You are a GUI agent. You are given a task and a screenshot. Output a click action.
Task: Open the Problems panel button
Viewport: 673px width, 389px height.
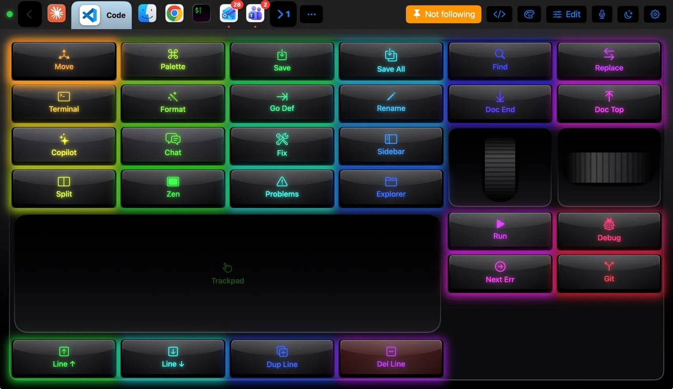pos(282,188)
